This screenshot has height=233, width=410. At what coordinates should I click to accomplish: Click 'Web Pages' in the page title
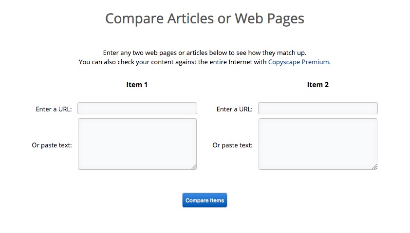click(x=269, y=18)
